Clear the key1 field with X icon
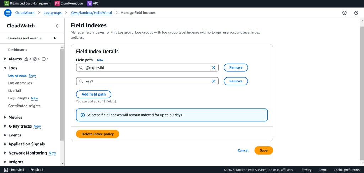This screenshot has width=364, height=173. coord(214,81)
